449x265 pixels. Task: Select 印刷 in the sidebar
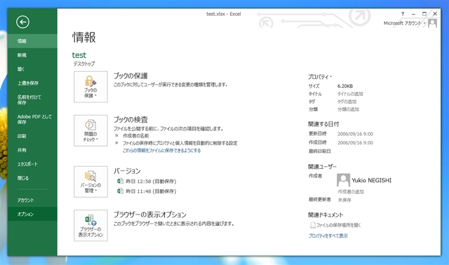point(32,136)
